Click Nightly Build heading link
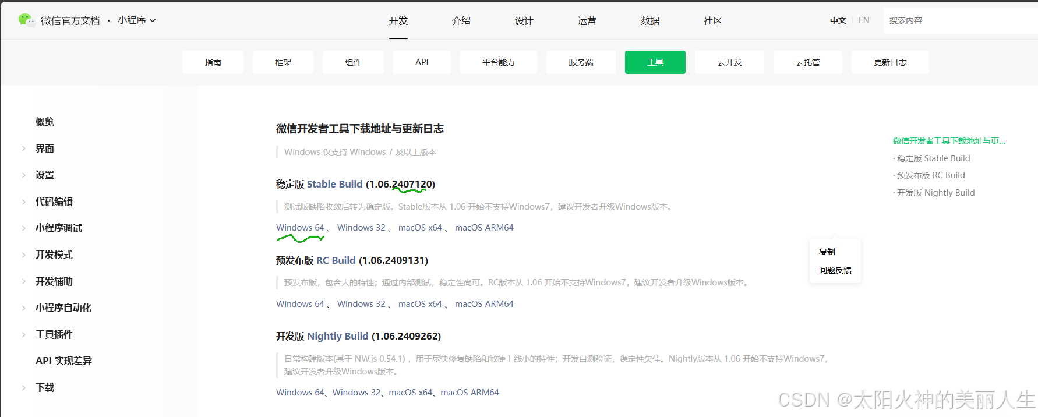1038x417 pixels. [338, 336]
